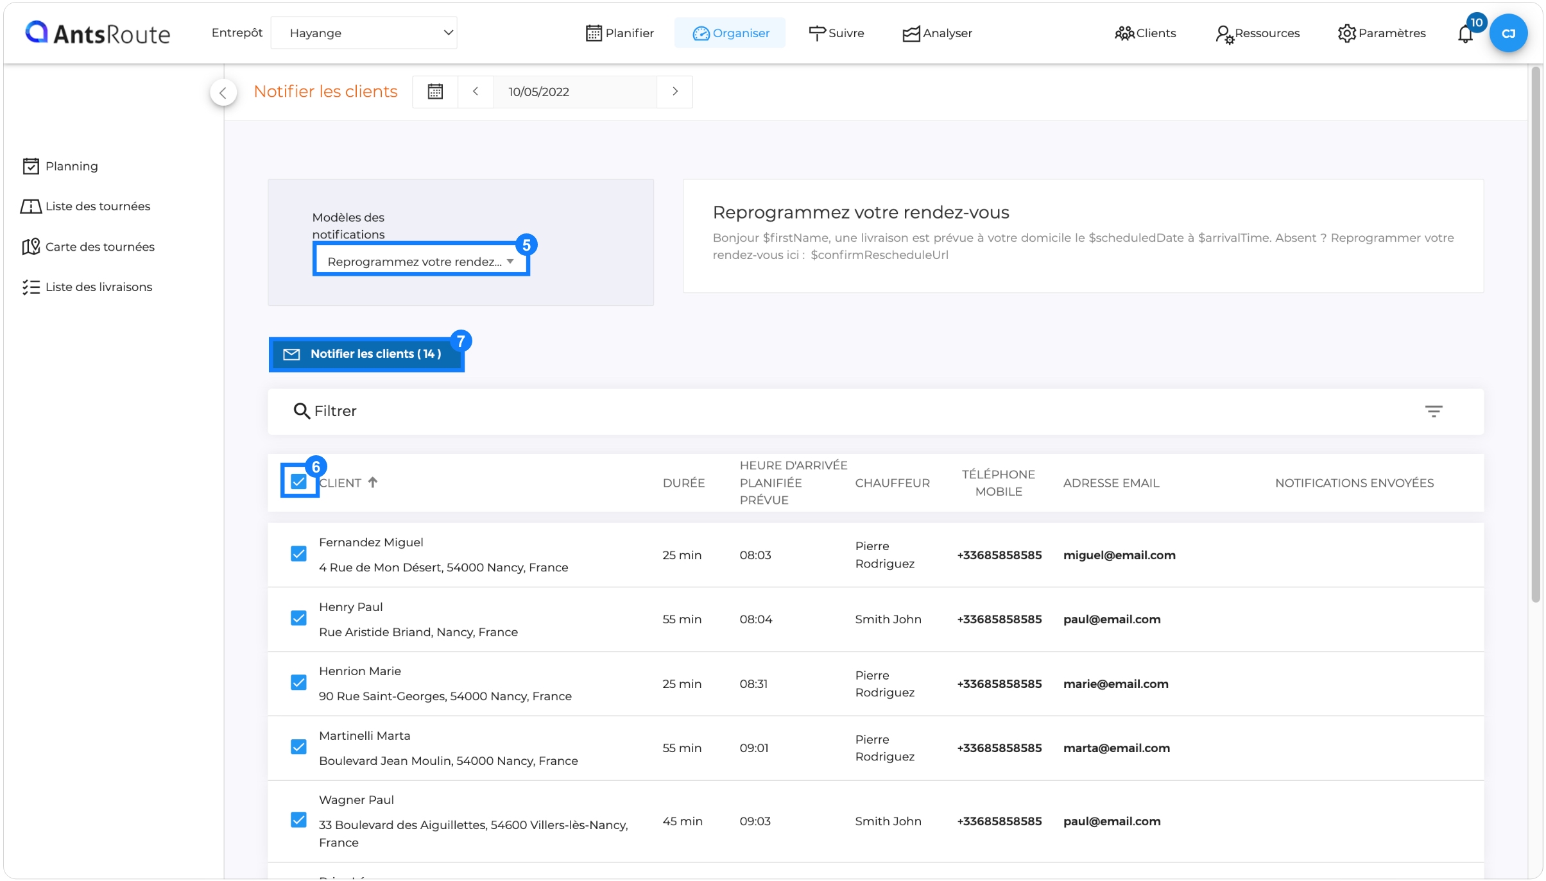The image size is (1546, 881).
Task: Click the CHAUFFEUR column header
Action: tap(892, 483)
